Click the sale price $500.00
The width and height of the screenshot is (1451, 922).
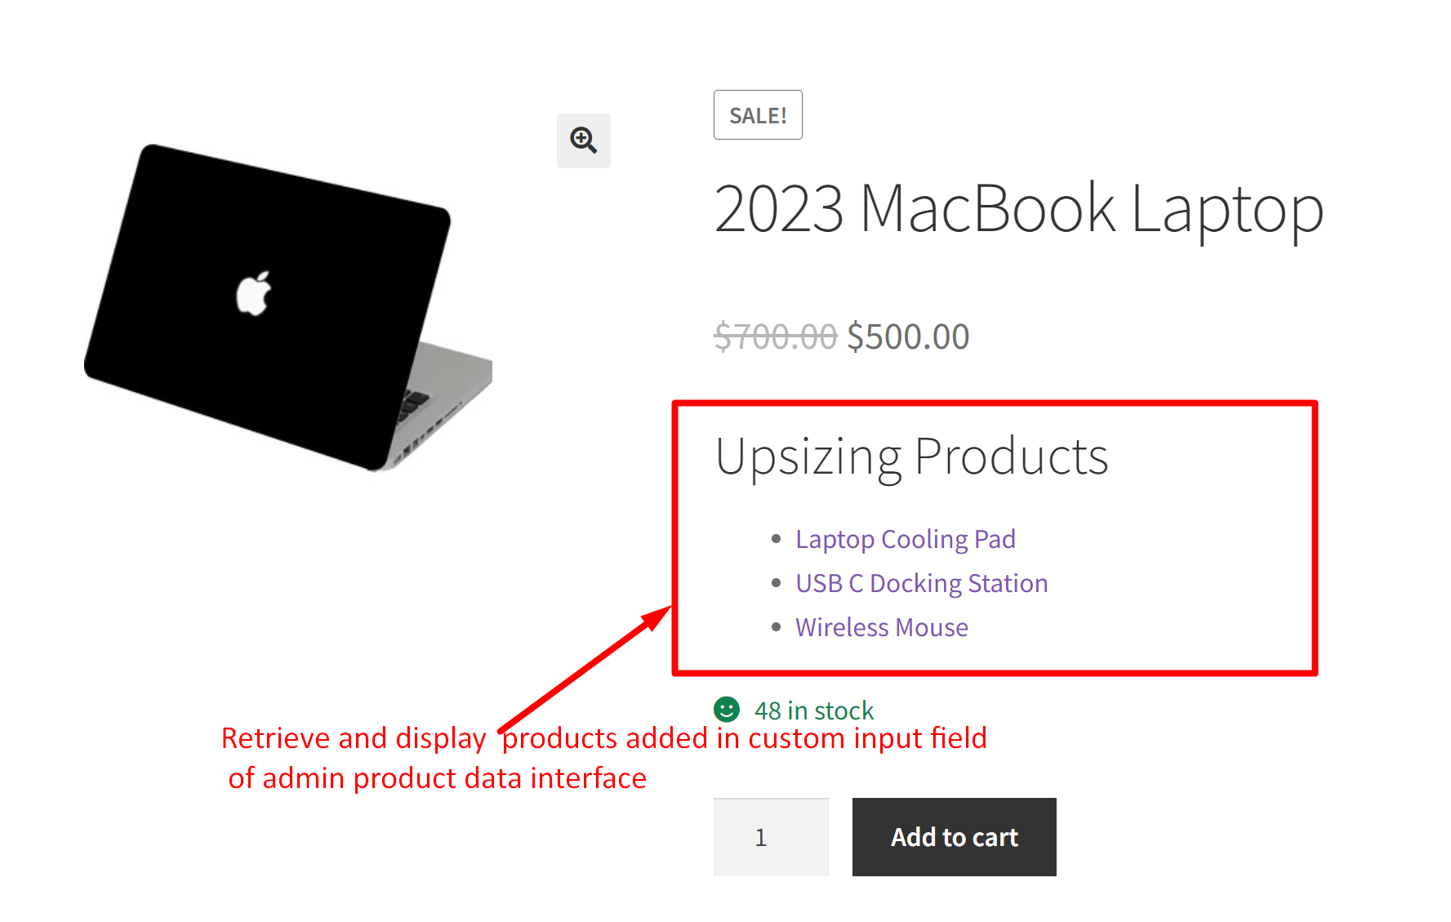[x=907, y=336]
